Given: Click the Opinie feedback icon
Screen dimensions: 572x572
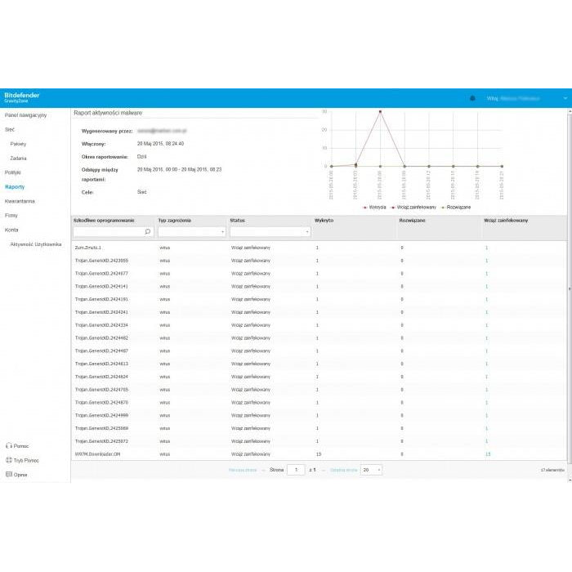Looking at the screenshot, I should [x=9, y=474].
